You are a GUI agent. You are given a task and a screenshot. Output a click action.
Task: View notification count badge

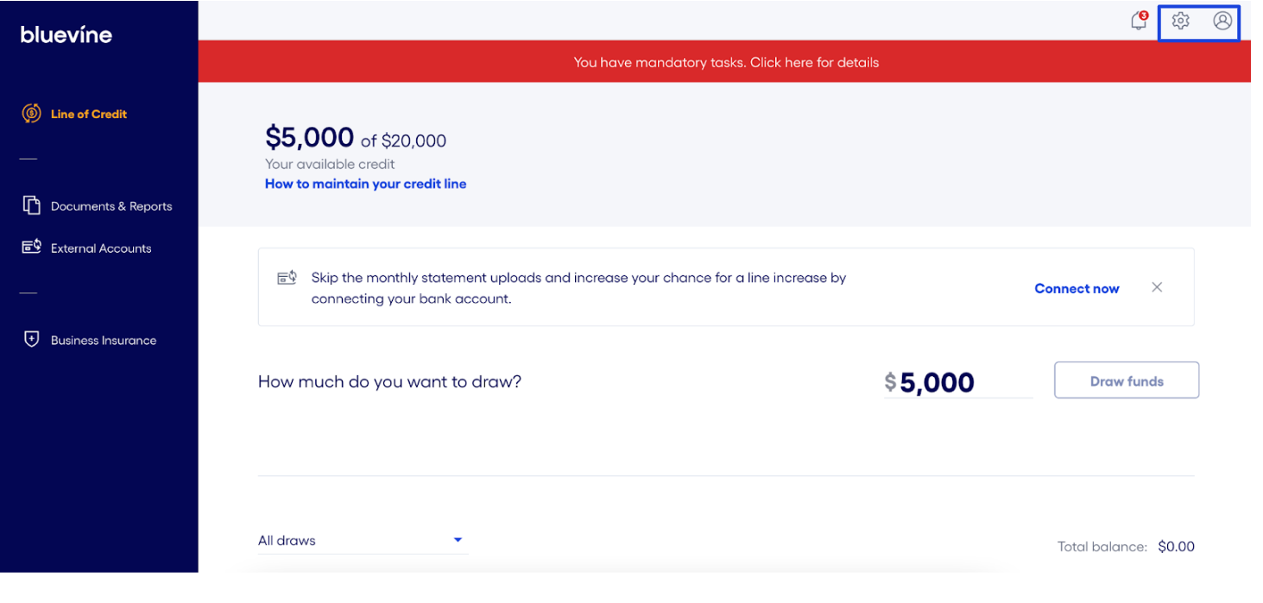coord(1144,14)
